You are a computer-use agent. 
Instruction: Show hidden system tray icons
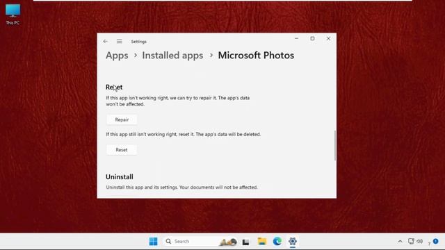point(400,242)
